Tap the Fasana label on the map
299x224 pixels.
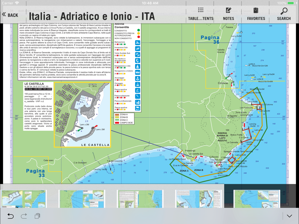tap(229, 27)
